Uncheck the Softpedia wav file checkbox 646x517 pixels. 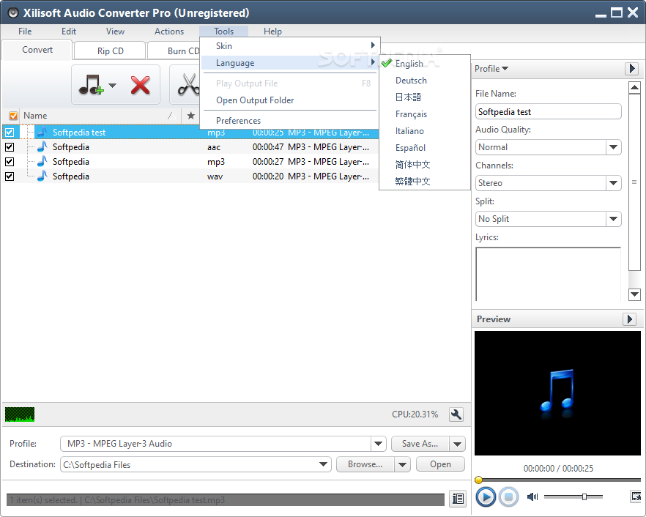(10, 176)
